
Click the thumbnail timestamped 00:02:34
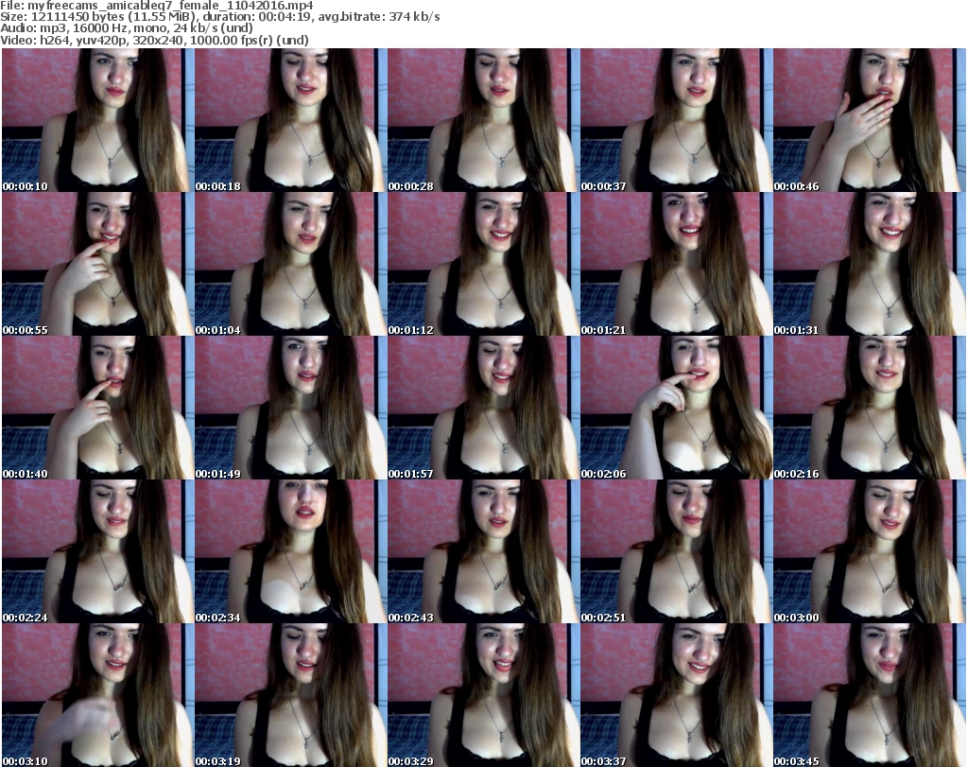pyautogui.click(x=291, y=551)
